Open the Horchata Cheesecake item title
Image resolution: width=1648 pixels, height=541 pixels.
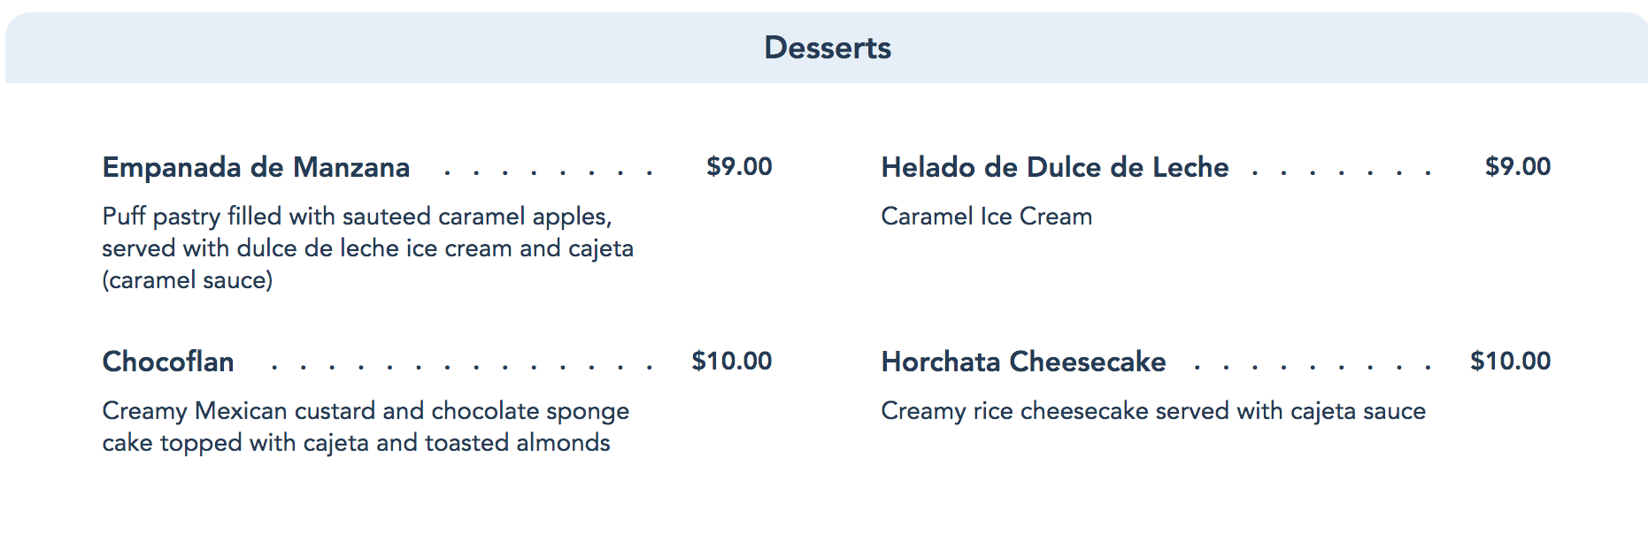point(1023,362)
